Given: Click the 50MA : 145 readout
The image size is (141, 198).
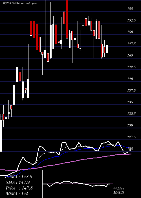Looking at the screenshot, I should (x=17, y=194).
